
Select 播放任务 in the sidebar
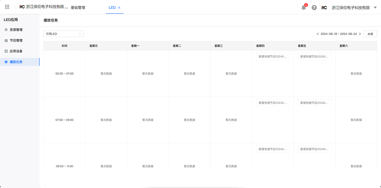(19, 62)
